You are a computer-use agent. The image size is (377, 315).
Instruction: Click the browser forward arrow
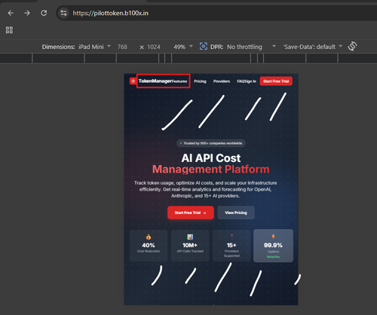tap(27, 13)
